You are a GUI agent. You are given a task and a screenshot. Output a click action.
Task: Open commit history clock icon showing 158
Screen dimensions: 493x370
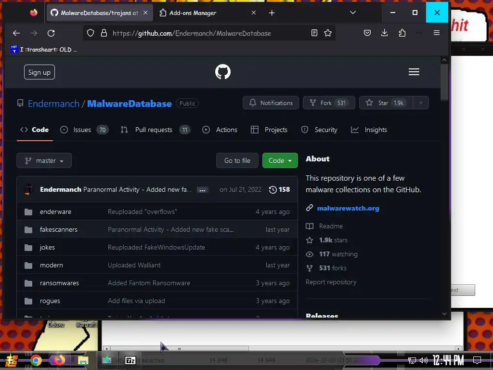[x=279, y=189]
